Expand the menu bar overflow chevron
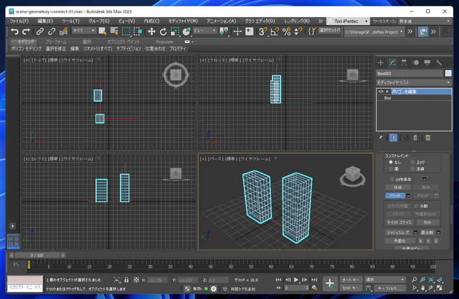This screenshot has height=299, width=459. pos(321,21)
